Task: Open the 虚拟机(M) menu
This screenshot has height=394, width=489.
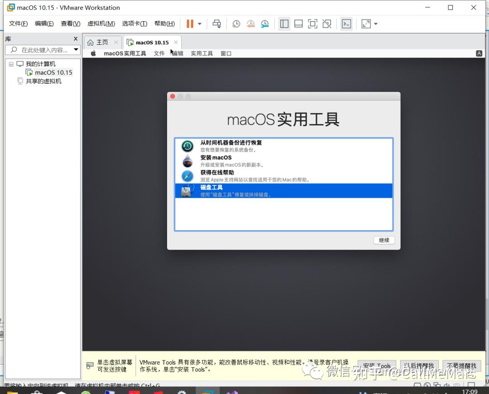Action: tap(101, 24)
